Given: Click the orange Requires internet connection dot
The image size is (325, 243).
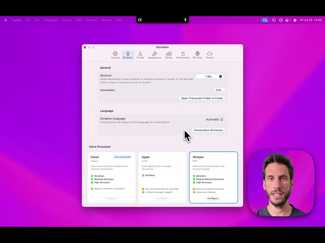Looking at the screenshot, I should coord(92,189).
